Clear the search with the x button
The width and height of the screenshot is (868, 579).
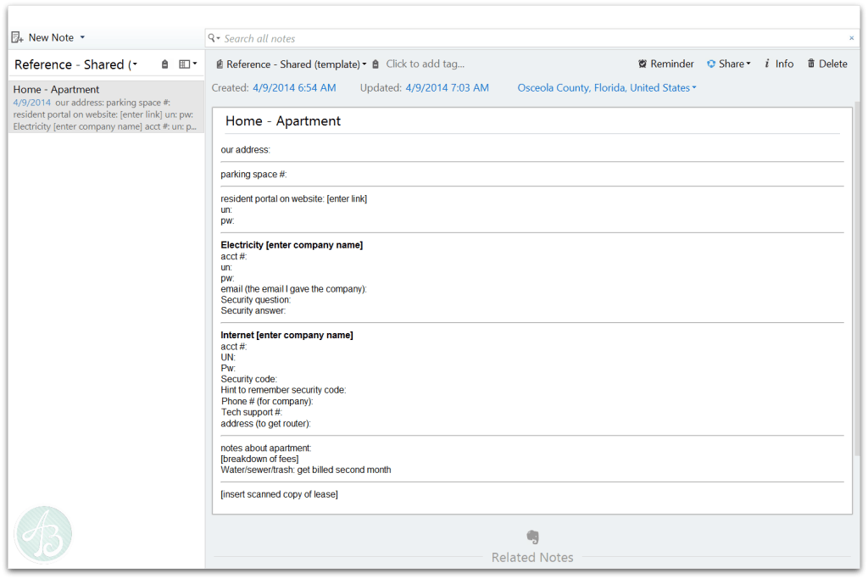(x=851, y=38)
